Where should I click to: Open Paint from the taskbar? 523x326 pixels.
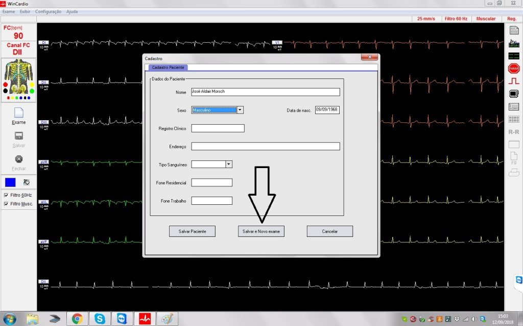click(167, 319)
